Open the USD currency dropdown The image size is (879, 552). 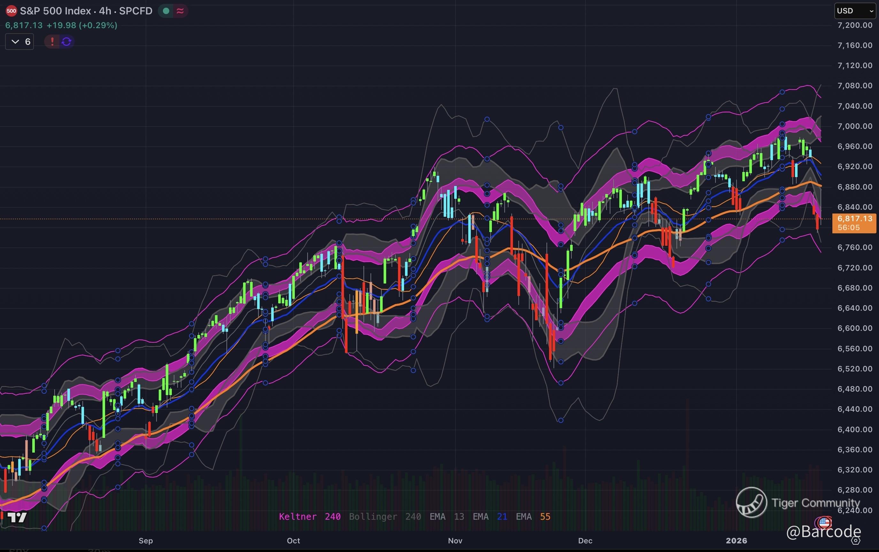tap(854, 11)
